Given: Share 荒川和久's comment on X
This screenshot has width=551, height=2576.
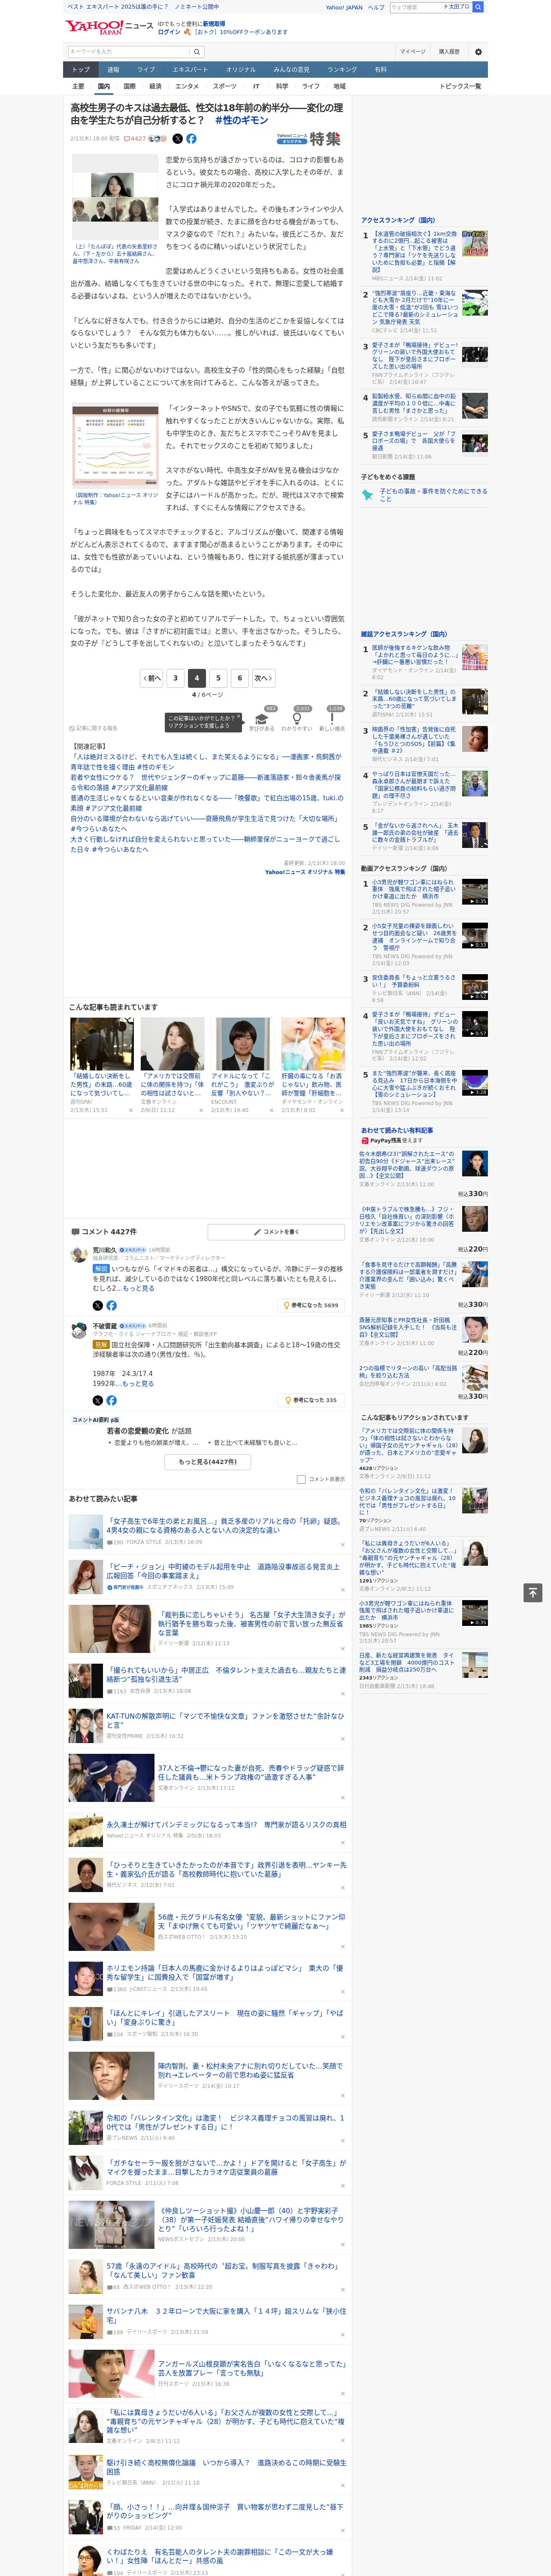Looking at the screenshot, I should (97, 1306).
